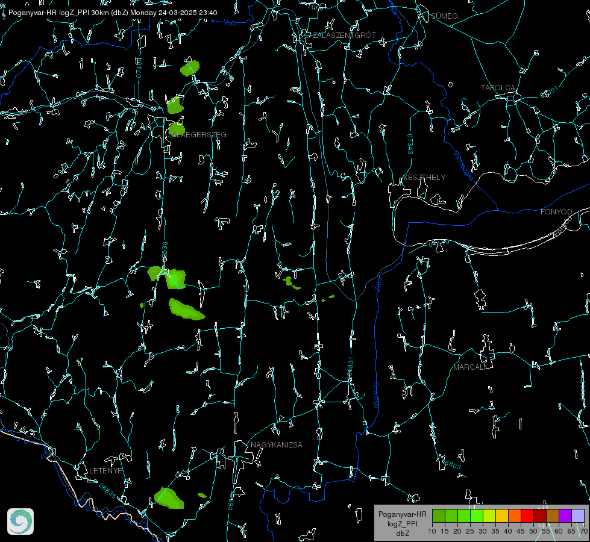
Task: Pick the 30–35 dBZ yellow-green legend swatch
Action: 489,516
